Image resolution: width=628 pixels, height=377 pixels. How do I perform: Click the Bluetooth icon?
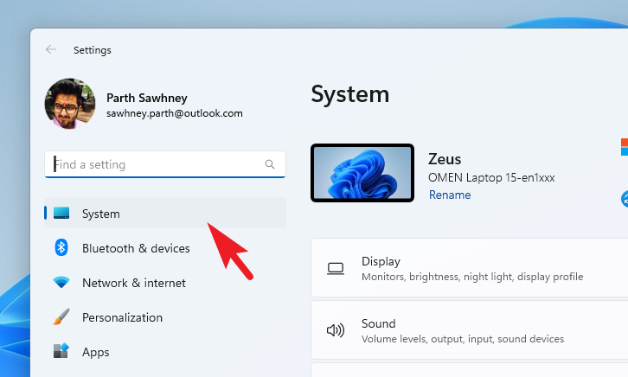tap(61, 248)
